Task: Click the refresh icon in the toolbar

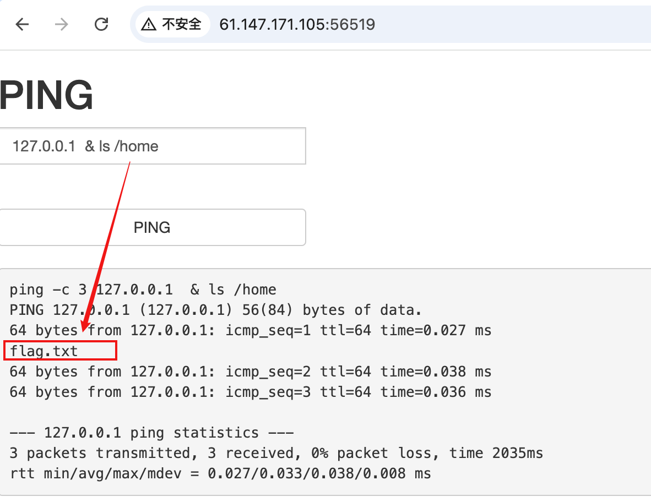Action: point(101,24)
